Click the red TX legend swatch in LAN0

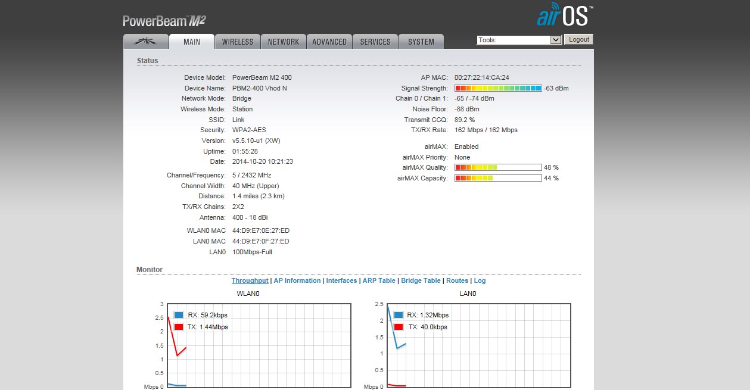coord(398,327)
